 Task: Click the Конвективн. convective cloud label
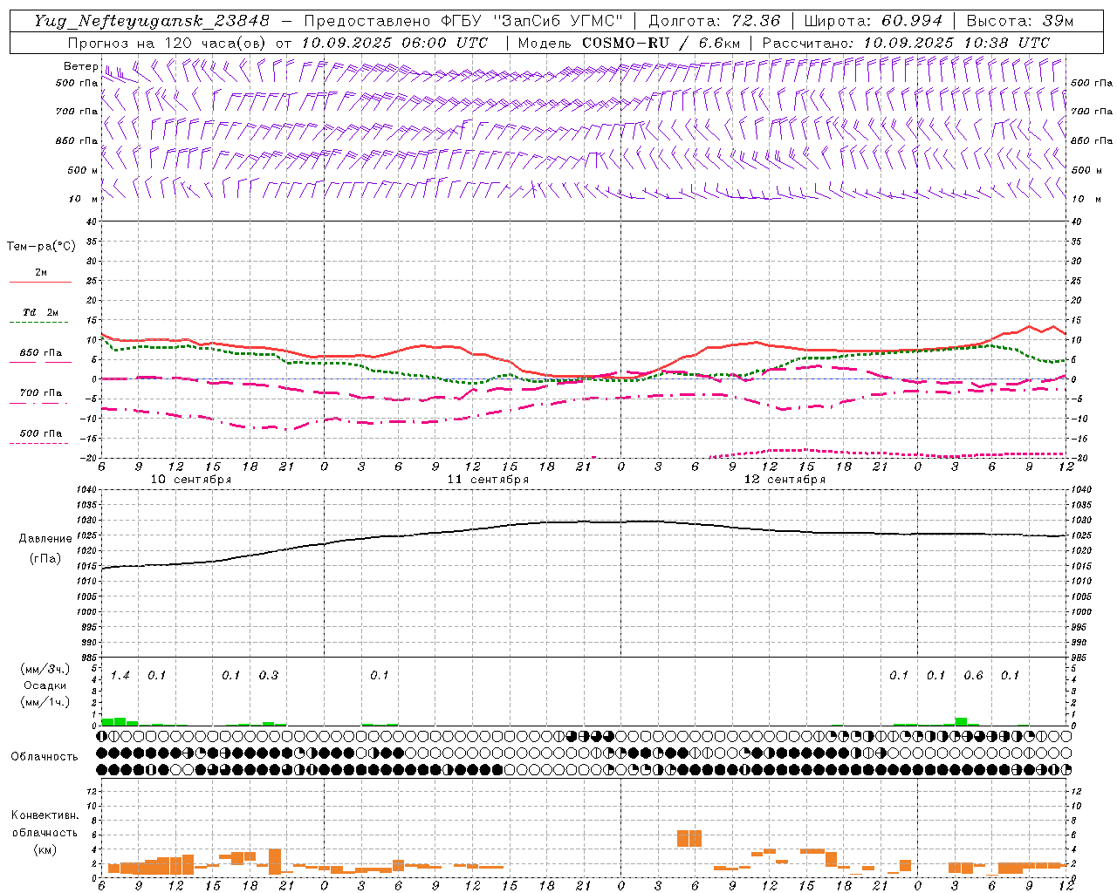[x=45, y=815]
